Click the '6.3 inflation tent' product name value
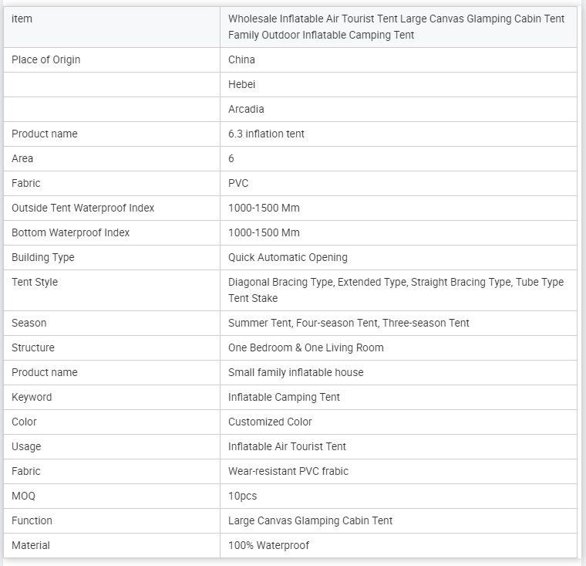This screenshot has height=566, width=586. 266,134
